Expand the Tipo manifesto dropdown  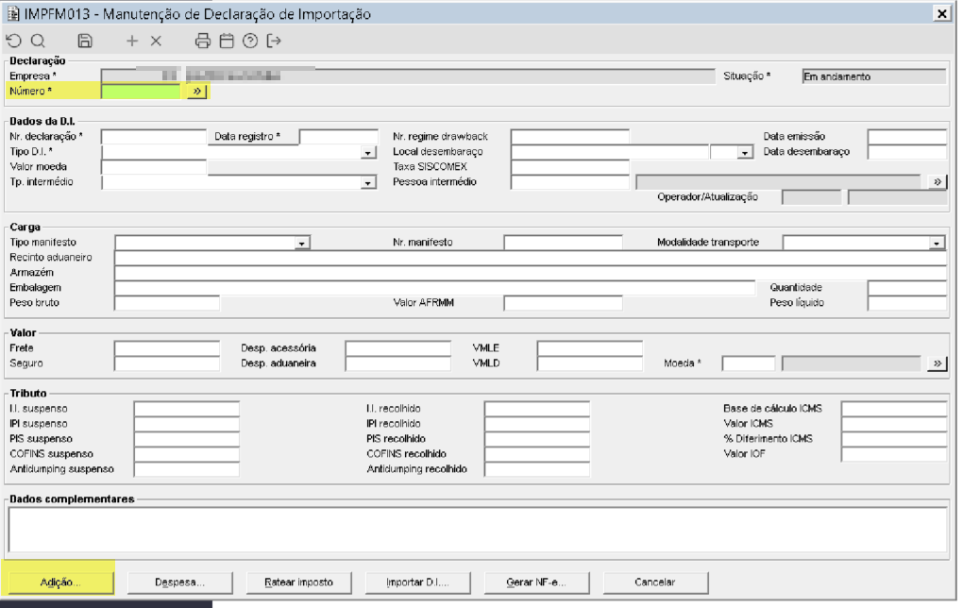click(x=301, y=244)
